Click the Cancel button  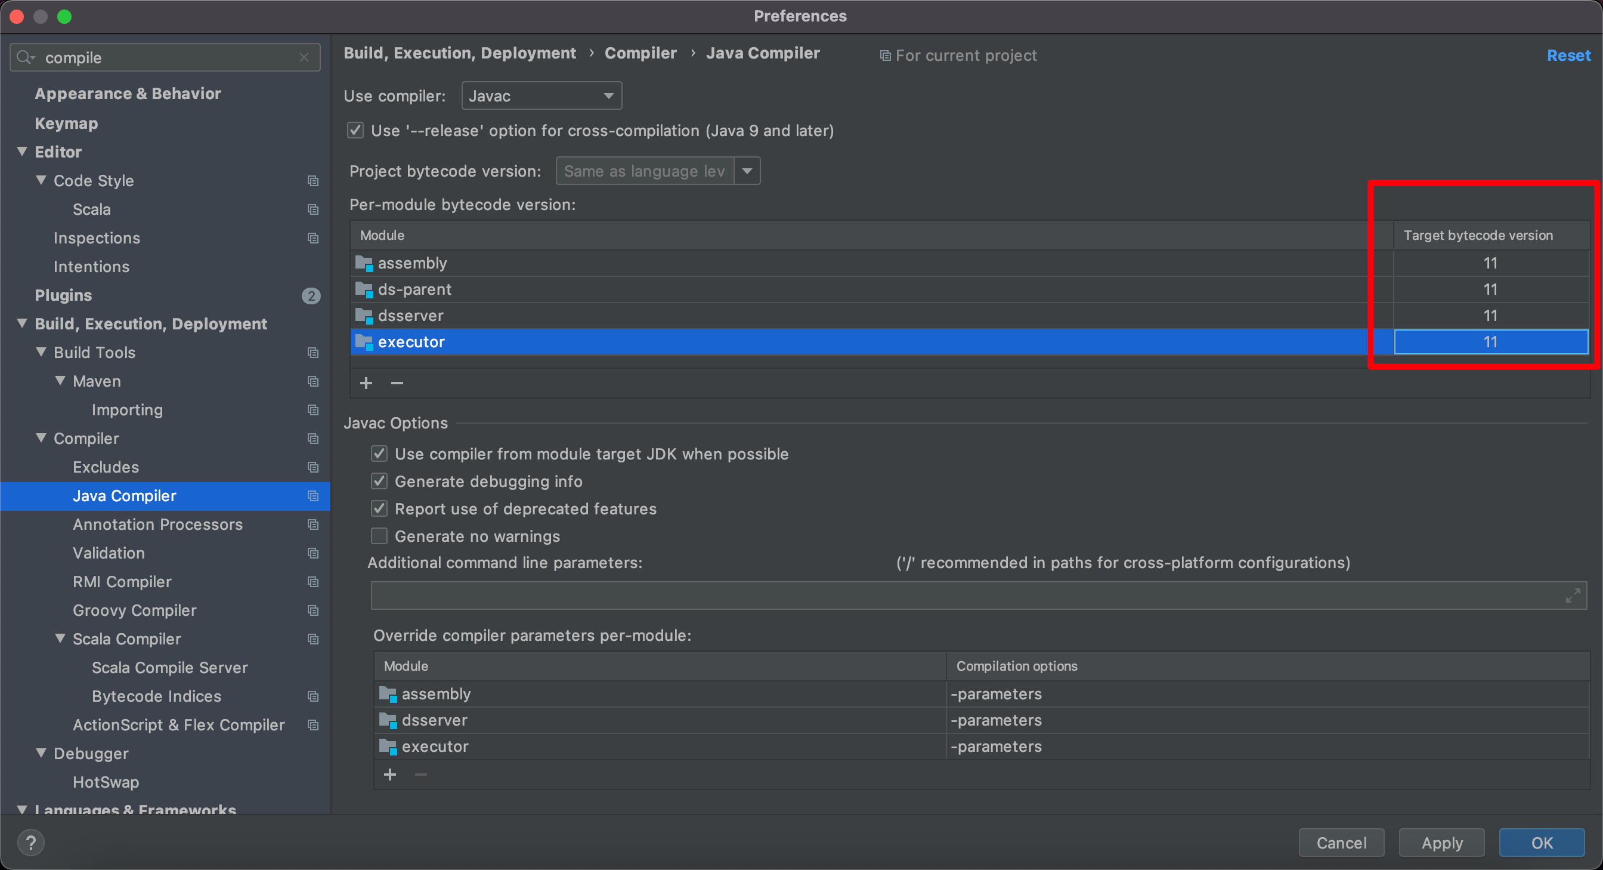(x=1341, y=843)
